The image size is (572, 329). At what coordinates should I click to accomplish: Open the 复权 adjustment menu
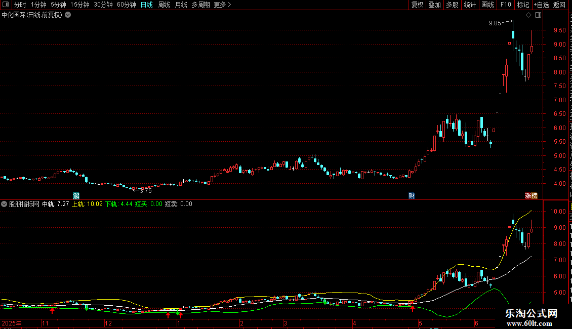point(417,5)
